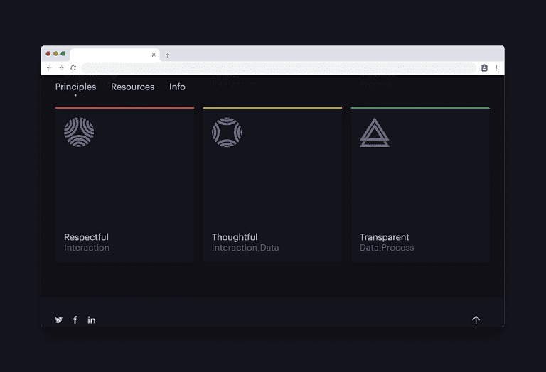Open the Transparent principle card
Image resolution: width=546 pixels, height=372 pixels.
point(420,185)
